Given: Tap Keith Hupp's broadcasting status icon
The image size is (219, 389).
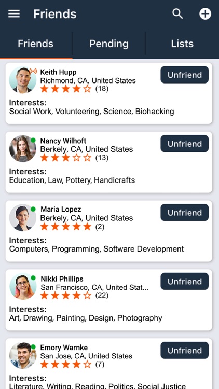Looking at the screenshot, I should 33,71.
